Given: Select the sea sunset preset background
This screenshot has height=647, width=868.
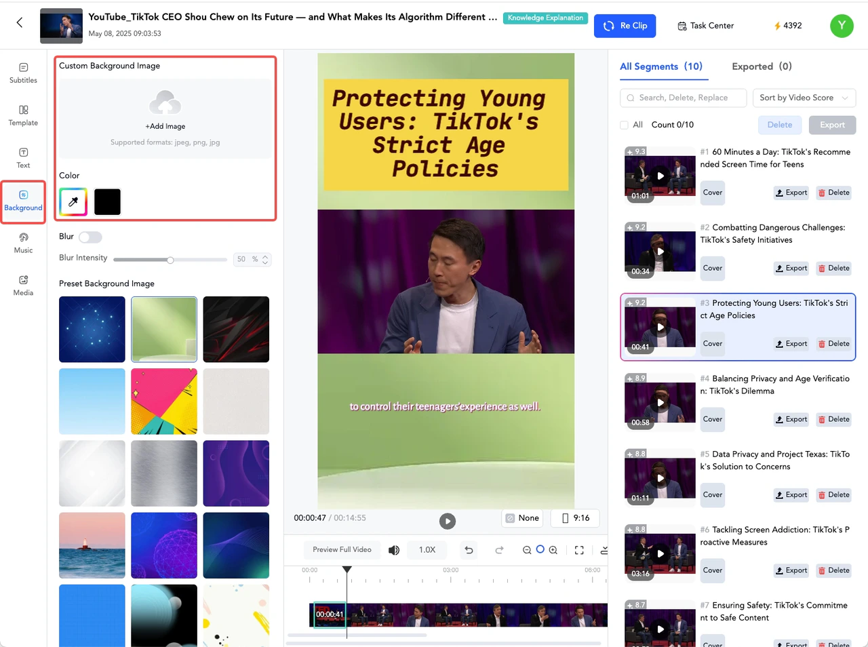Looking at the screenshot, I should pyautogui.click(x=92, y=545).
